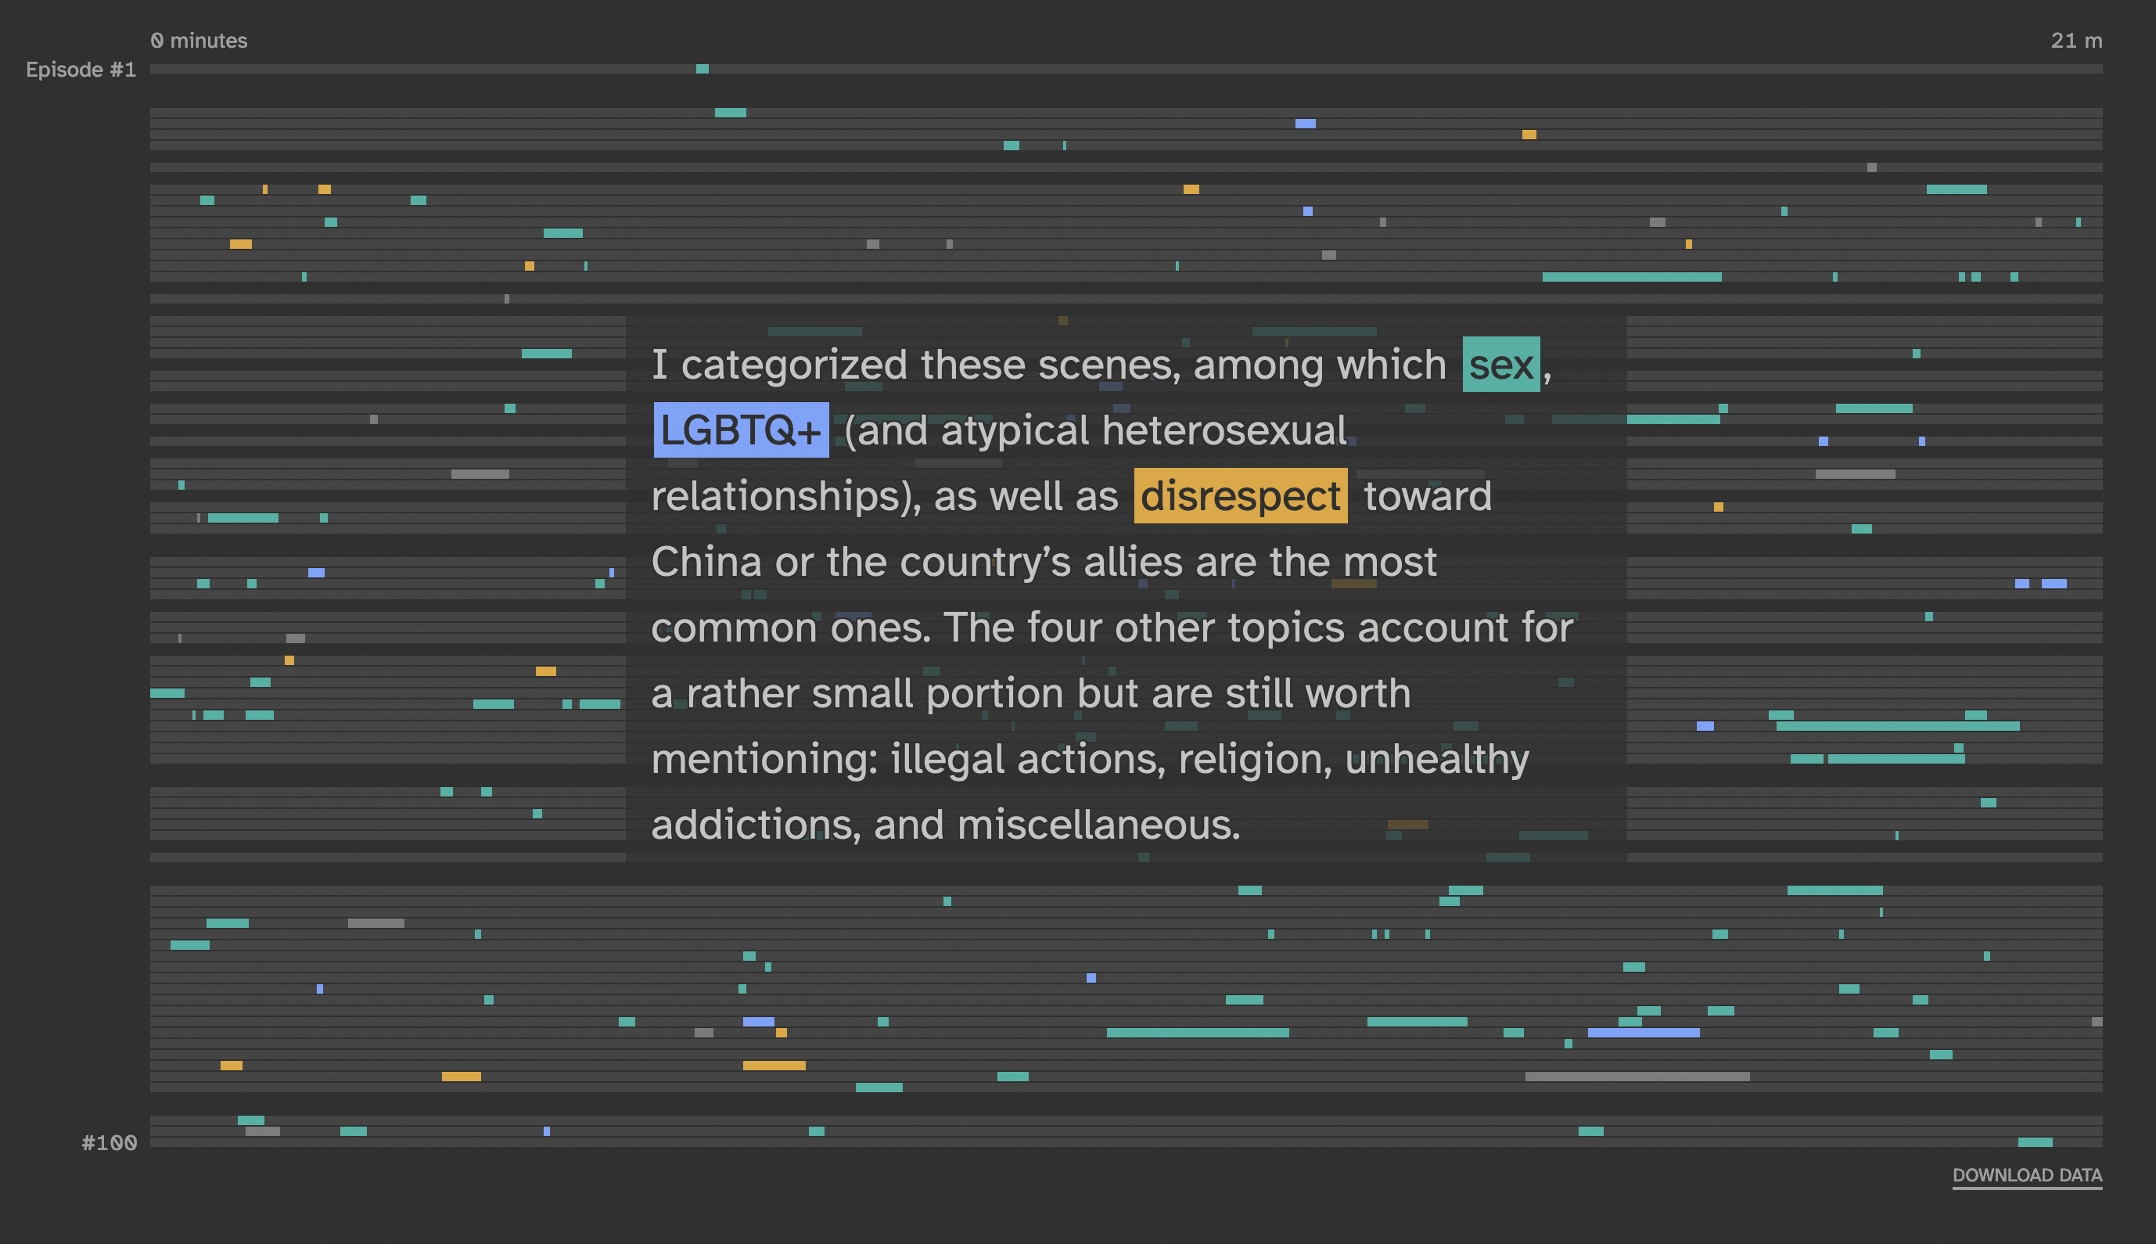Click the '#100' episode label
This screenshot has height=1244, width=2156.
click(109, 1142)
